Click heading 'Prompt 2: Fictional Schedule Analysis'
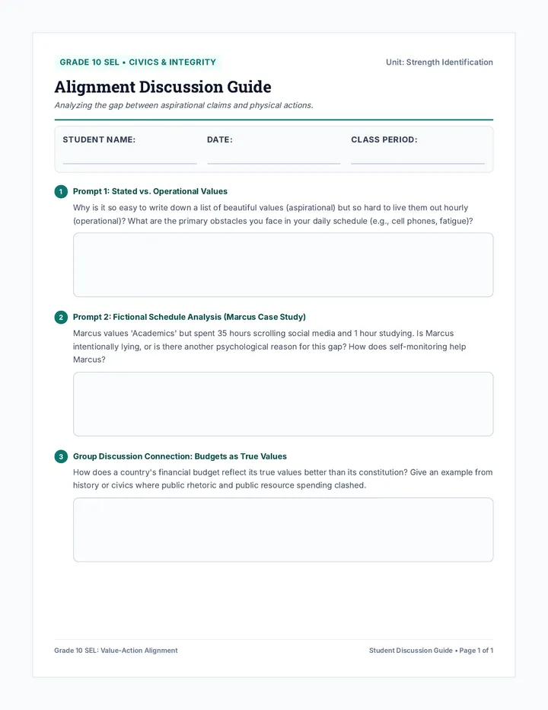This screenshot has height=710, width=548. click(x=190, y=317)
